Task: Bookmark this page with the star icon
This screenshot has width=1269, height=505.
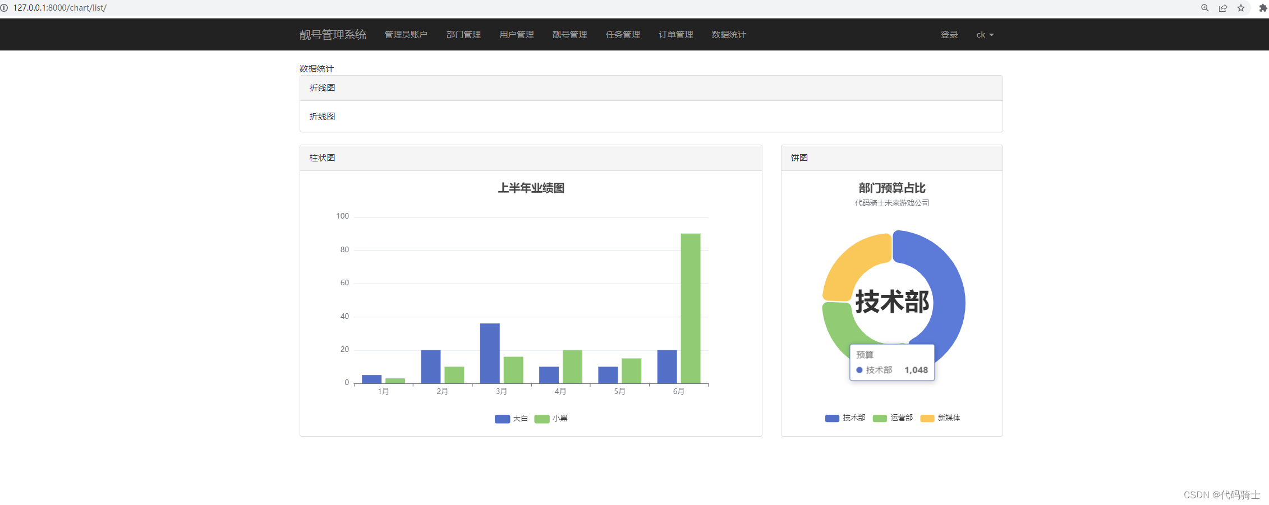Action: click(x=1241, y=8)
